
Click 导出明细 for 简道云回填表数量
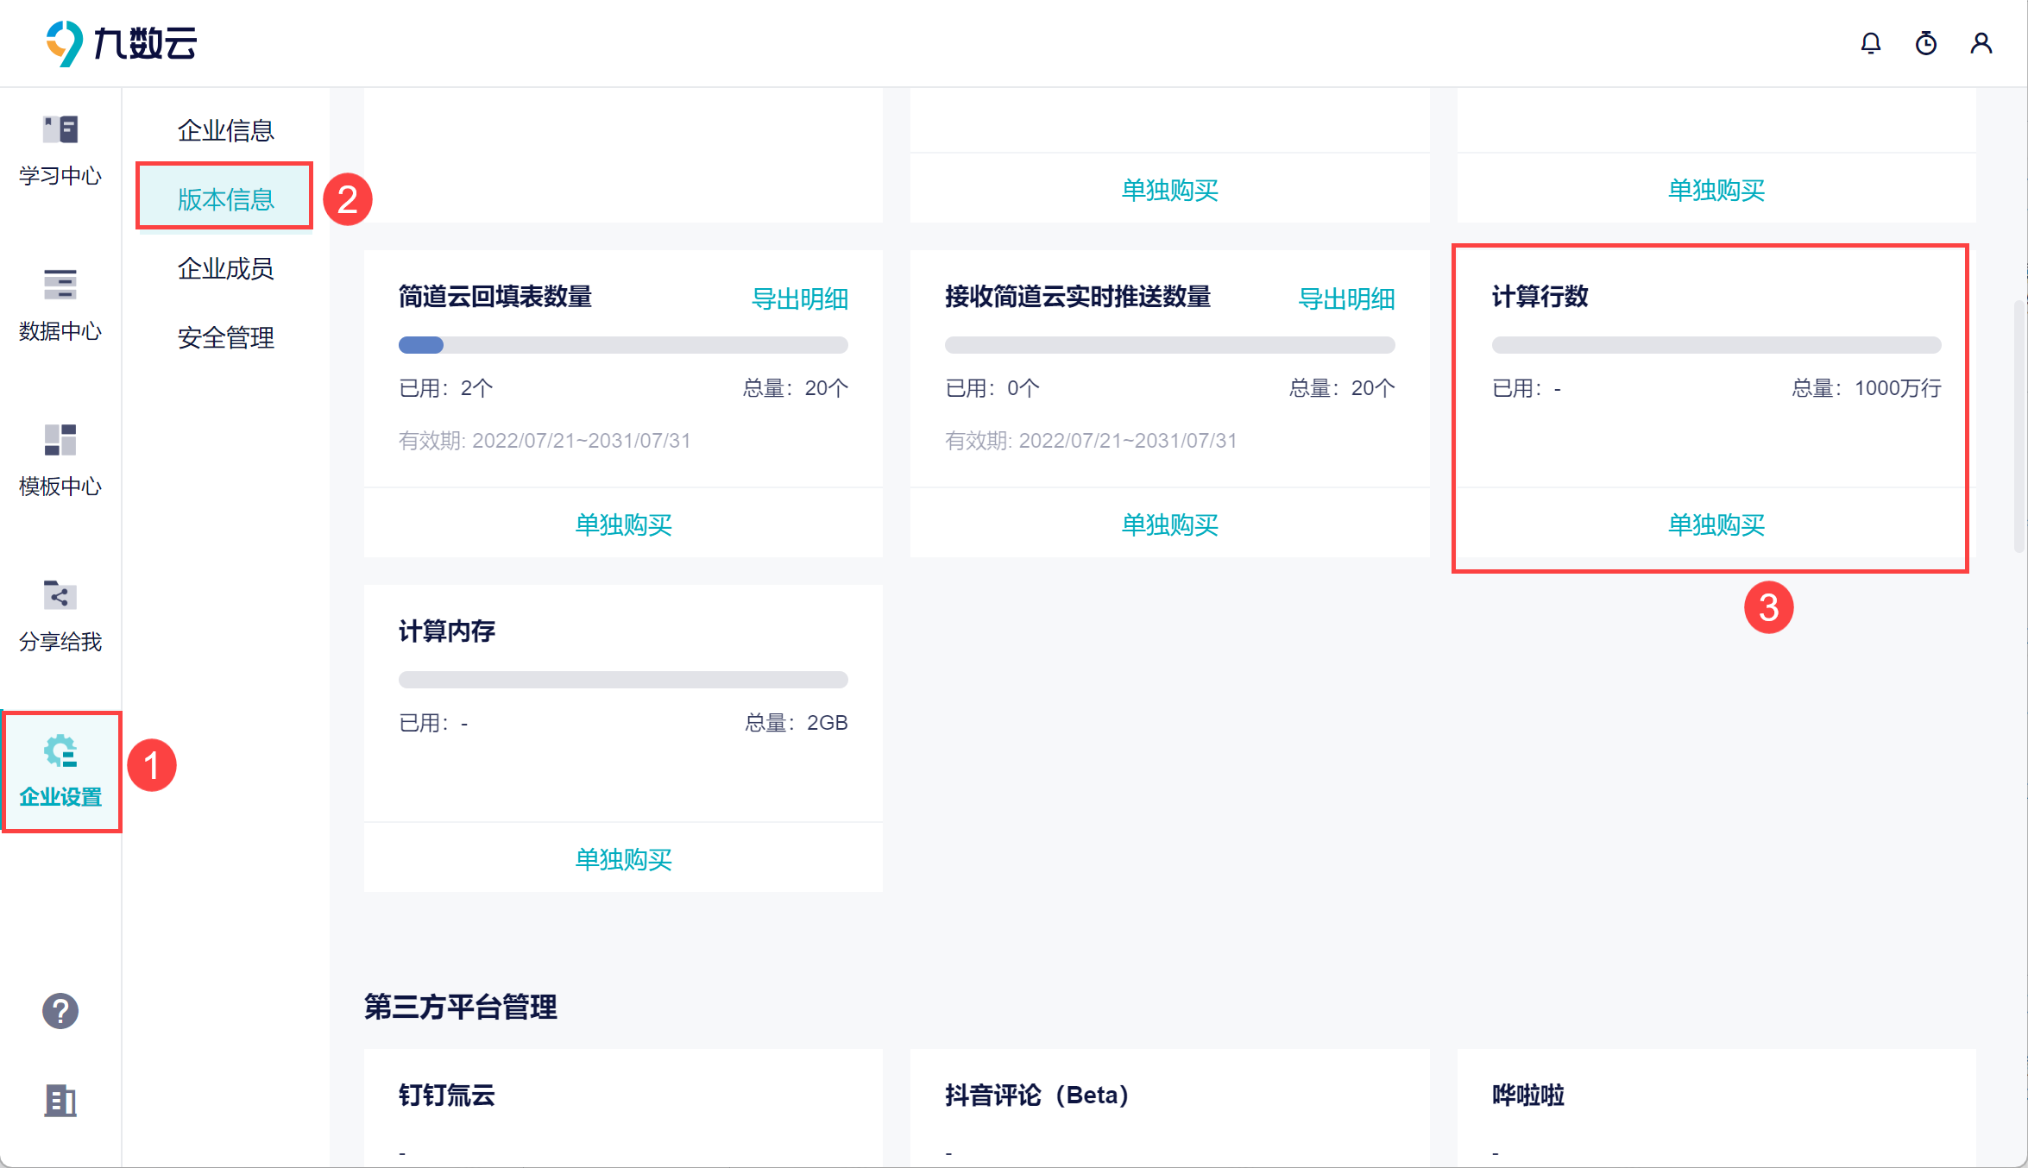799,298
